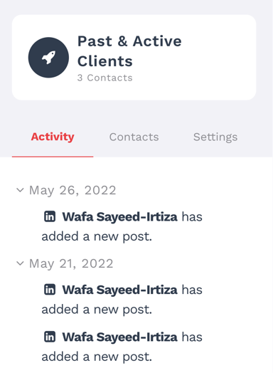This screenshot has height=373, width=273.
Task: Open Wafa Sayeed-Irtiza's name in the first May 21 post
Action: pos(119,290)
